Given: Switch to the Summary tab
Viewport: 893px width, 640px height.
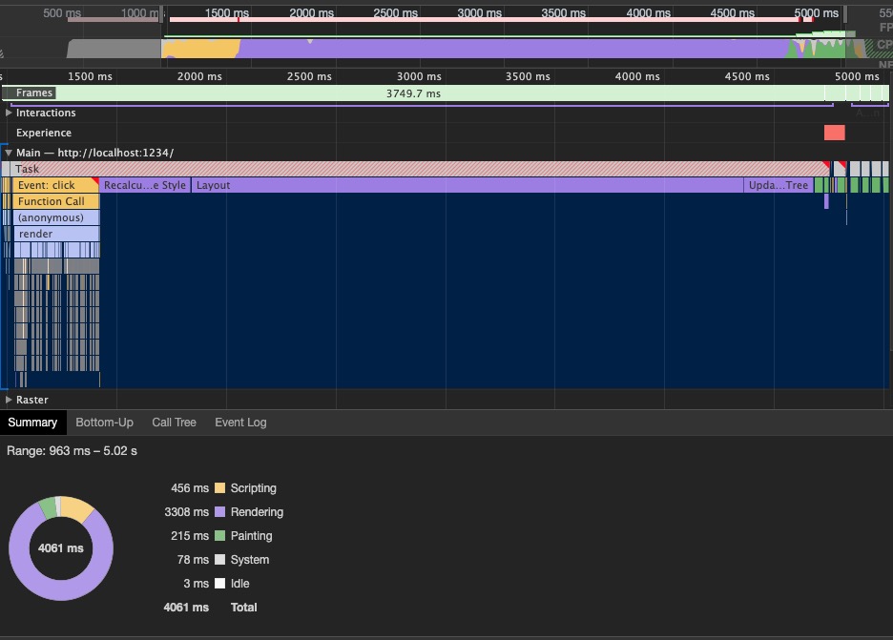Looking at the screenshot, I should [x=33, y=423].
